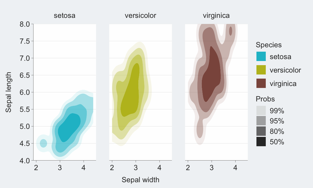Click the Sepal width axis title
313x188 pixels.
[141, 180]
